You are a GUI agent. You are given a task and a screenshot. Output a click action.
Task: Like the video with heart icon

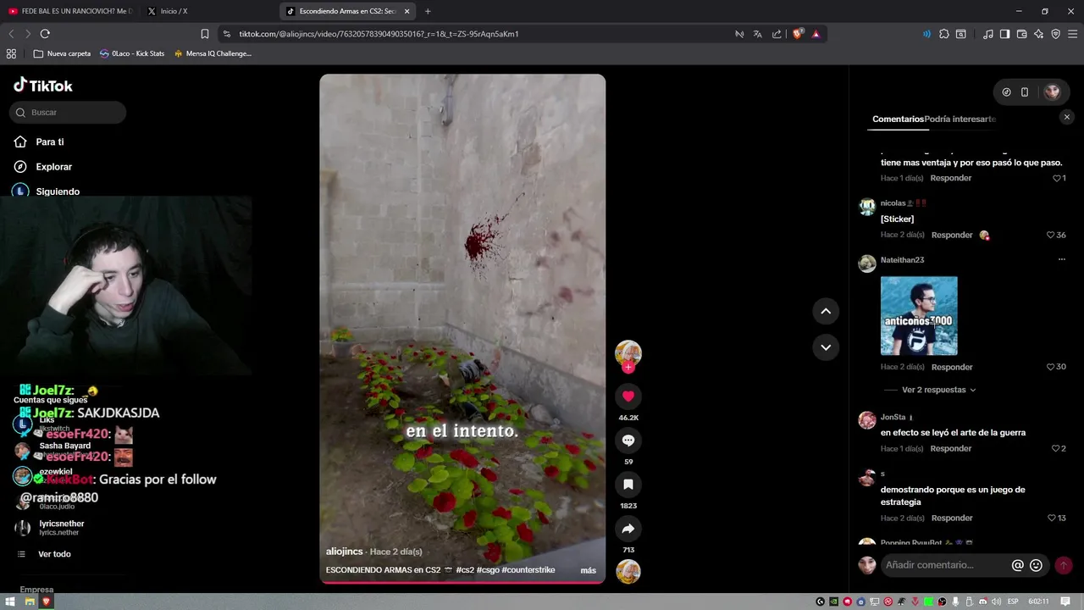(628, 396)
